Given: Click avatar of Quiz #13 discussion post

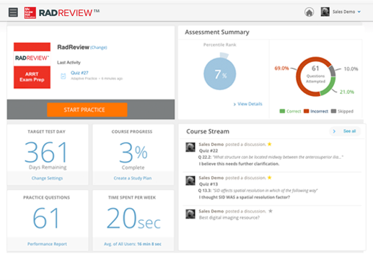Looking at the screenshot, I should point(190,180).
